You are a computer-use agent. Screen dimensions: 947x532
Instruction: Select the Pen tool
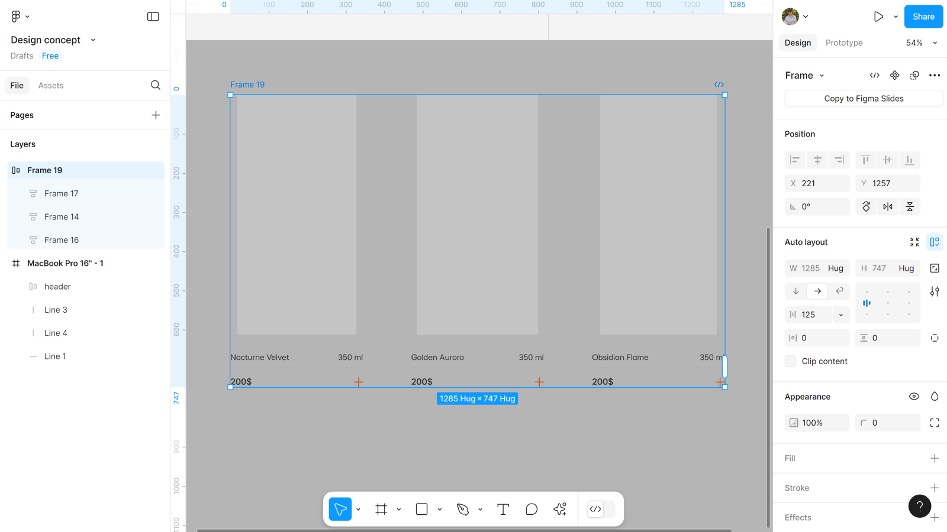click(x=463, y=509)
